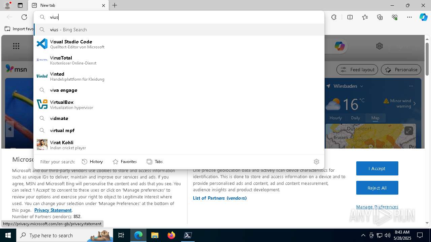This screenshot has width=431, height=242.
Task: Select 'viva engage' search suggestion
Action: click(179, 90)
